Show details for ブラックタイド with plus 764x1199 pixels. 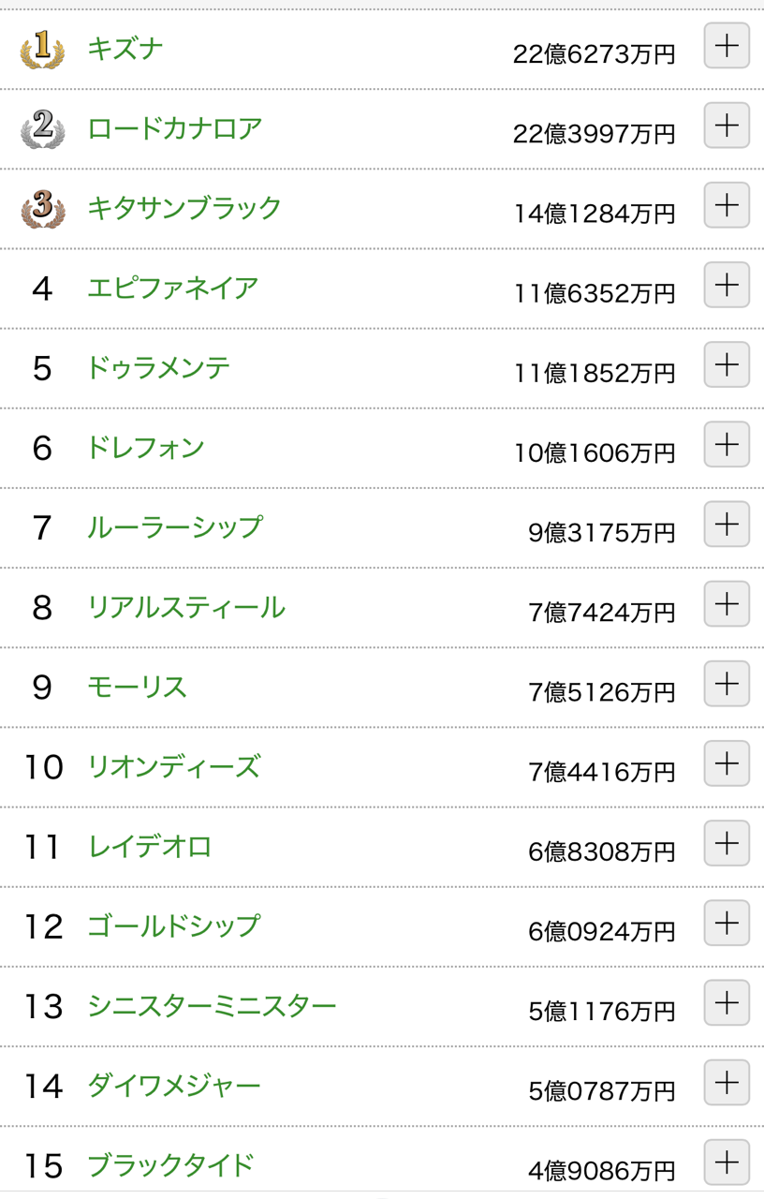pos(727,1162)
